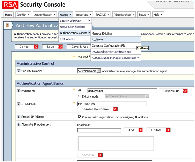
Task: Expand Session Lifetimes submenu
Action: pyautogui.click(x=75, y=21)
